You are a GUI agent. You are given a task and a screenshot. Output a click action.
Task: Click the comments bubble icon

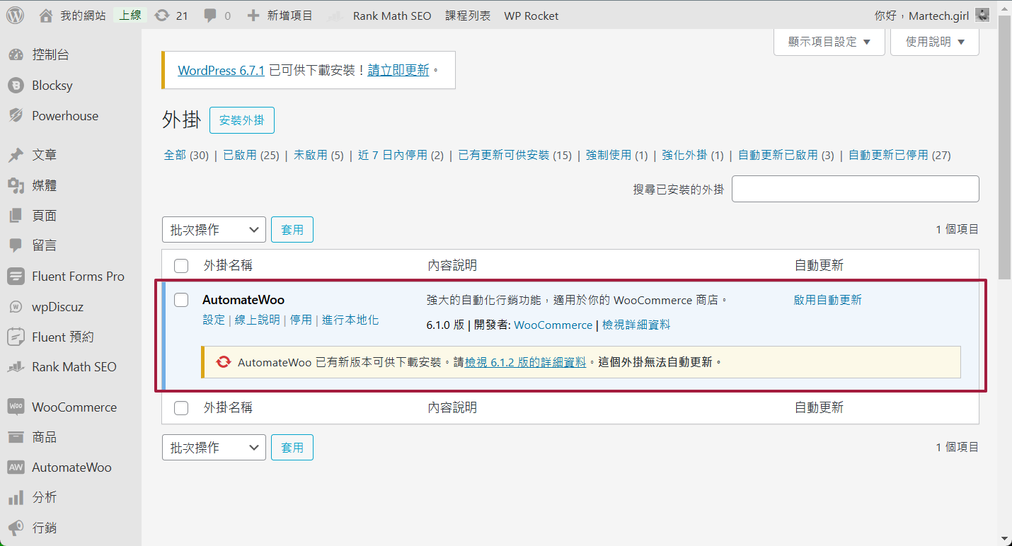(210, 15)
